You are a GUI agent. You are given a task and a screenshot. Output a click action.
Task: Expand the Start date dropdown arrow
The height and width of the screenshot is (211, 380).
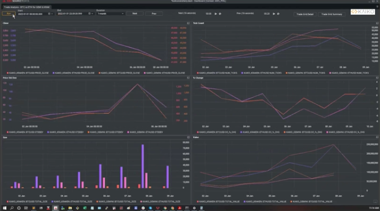coord(52,14)
